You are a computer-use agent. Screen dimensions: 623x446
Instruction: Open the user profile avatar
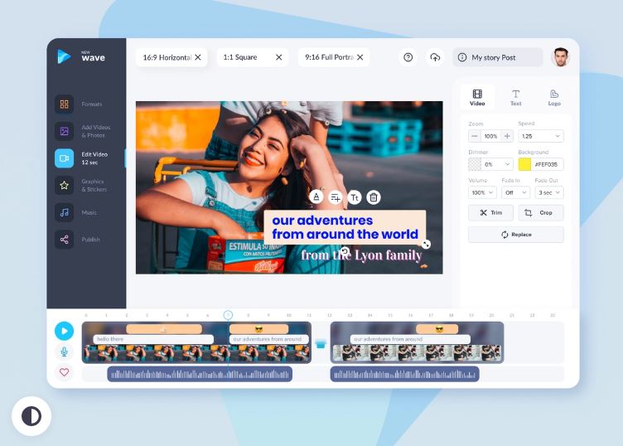click(561, 57)
